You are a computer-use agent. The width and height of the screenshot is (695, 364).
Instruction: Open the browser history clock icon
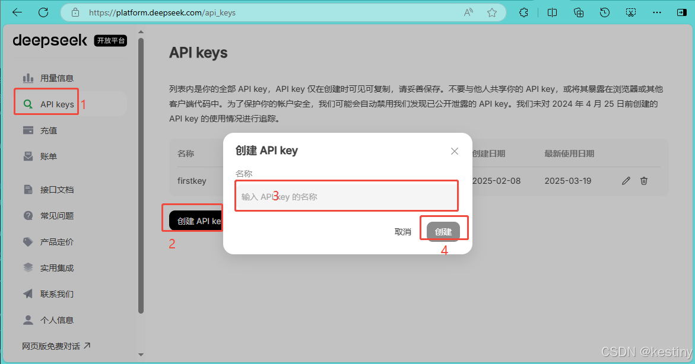[x=605, y=12]
